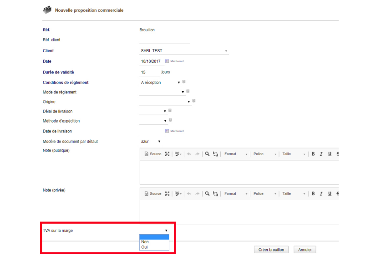Click the Annuler button
386x266 pixels.
click(305, 250)
